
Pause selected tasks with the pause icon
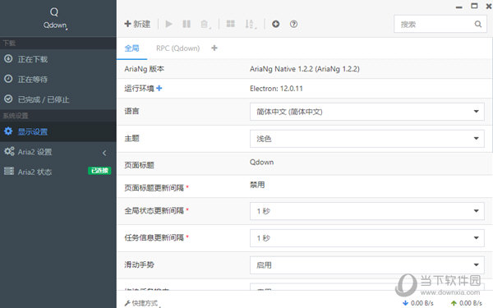[187, 24]
